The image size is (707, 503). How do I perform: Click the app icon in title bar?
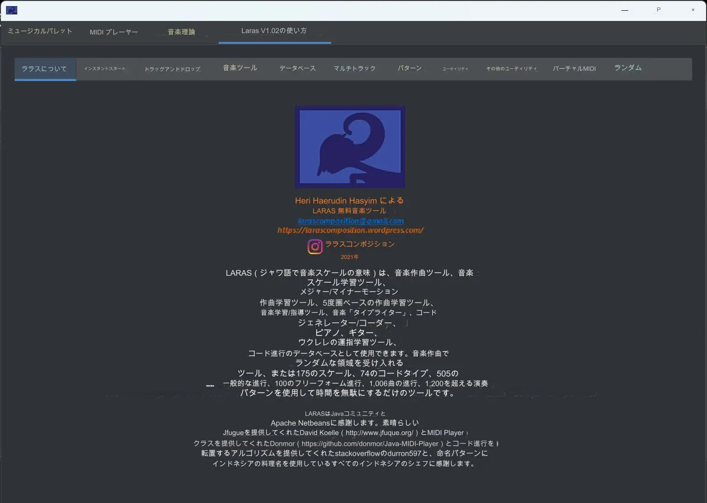pyautogui.click(x=12, y=10)
